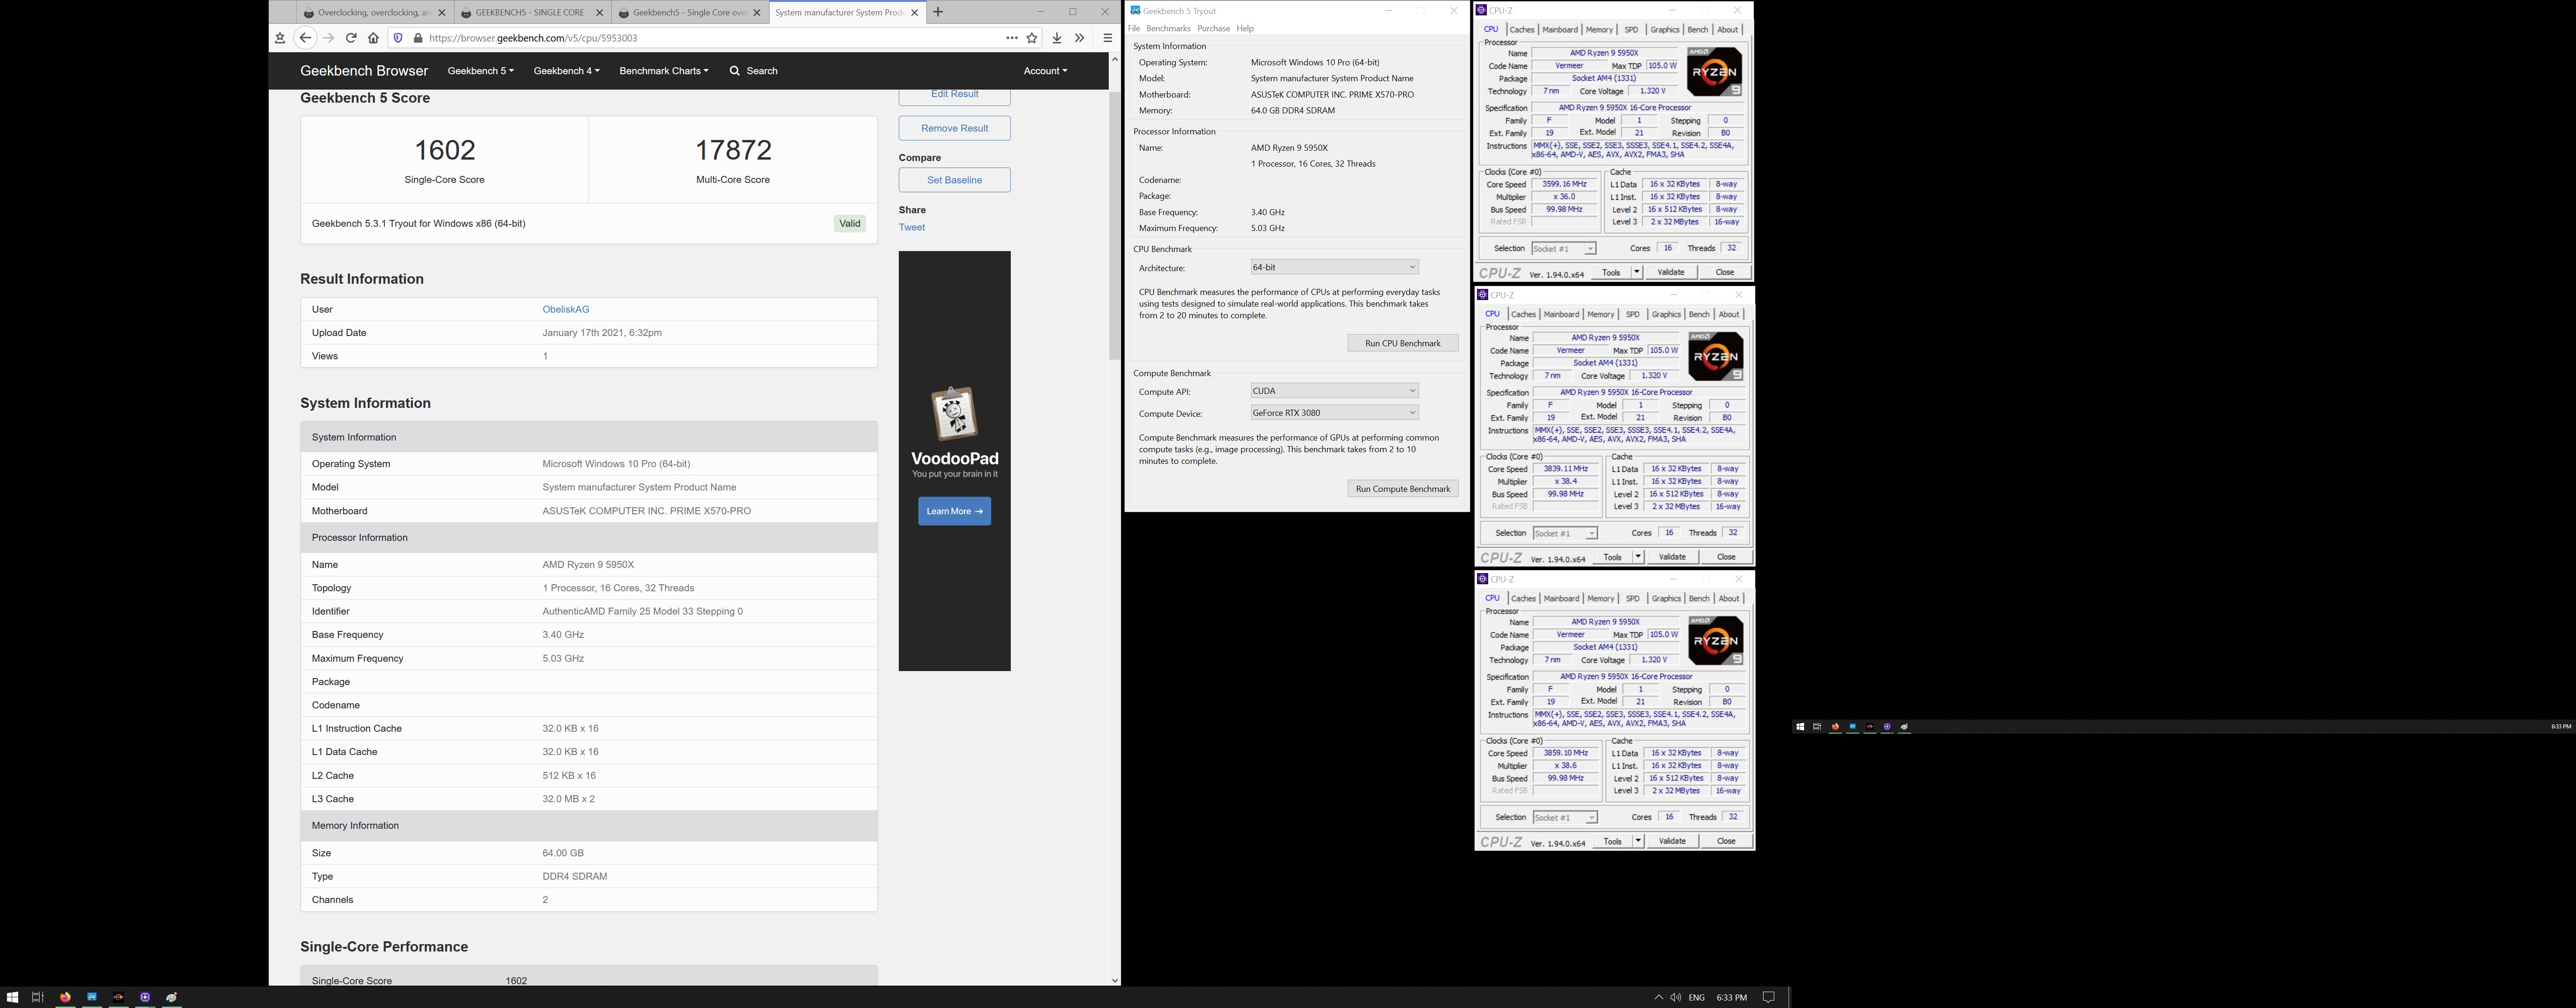This screenshot has width=2576, height=1008.
Task: Switch to Graphics tab in middle CPU-Z window
Action: [1666, 314]
